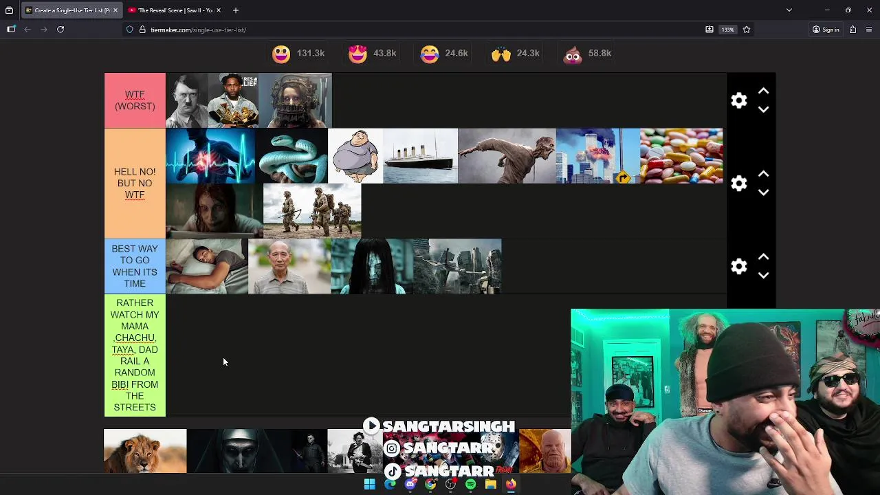Open the Windows Start menu

pyautogui.click(x=370, y=484)
